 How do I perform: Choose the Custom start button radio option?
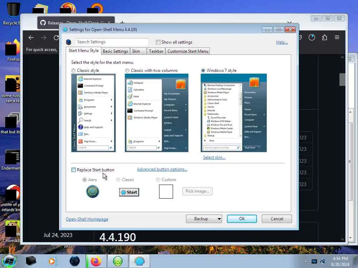click(x=158, y=180)
